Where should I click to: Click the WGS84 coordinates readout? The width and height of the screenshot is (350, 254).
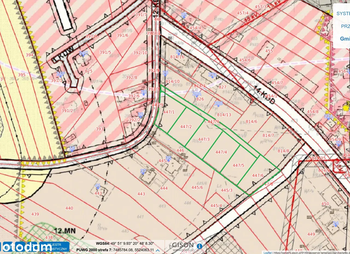[125, 243]
